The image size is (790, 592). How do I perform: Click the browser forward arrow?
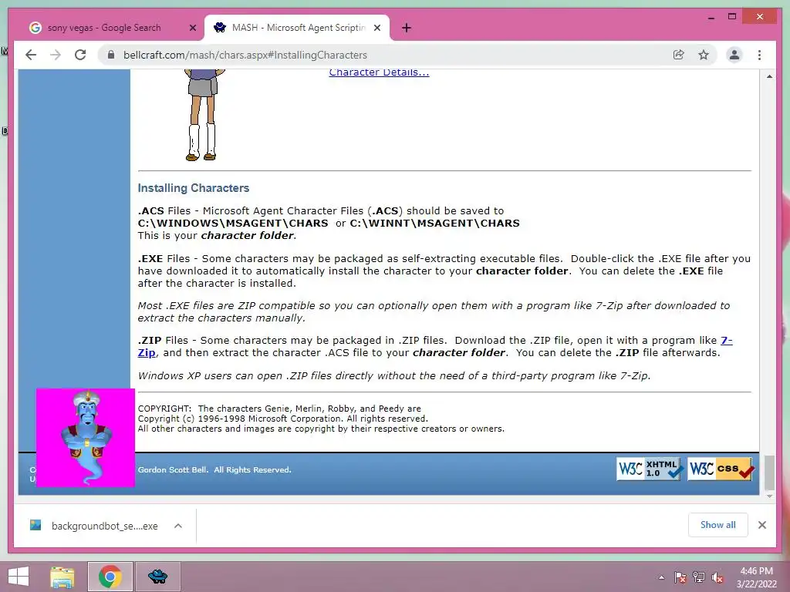[56, 55]
